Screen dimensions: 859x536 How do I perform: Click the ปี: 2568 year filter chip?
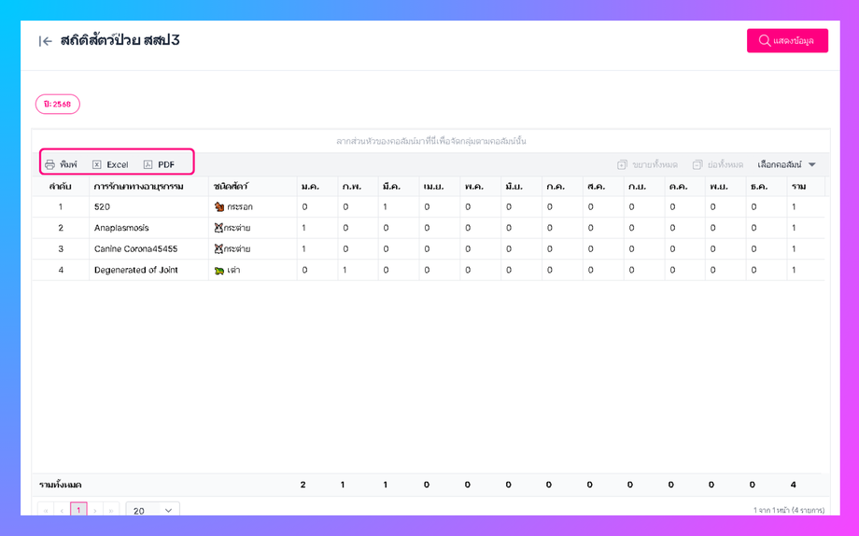point(58,105)
